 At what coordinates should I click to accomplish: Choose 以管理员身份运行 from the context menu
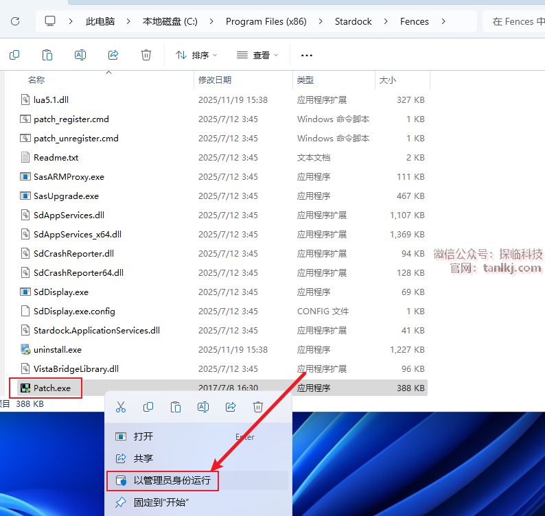click(172, 480)
